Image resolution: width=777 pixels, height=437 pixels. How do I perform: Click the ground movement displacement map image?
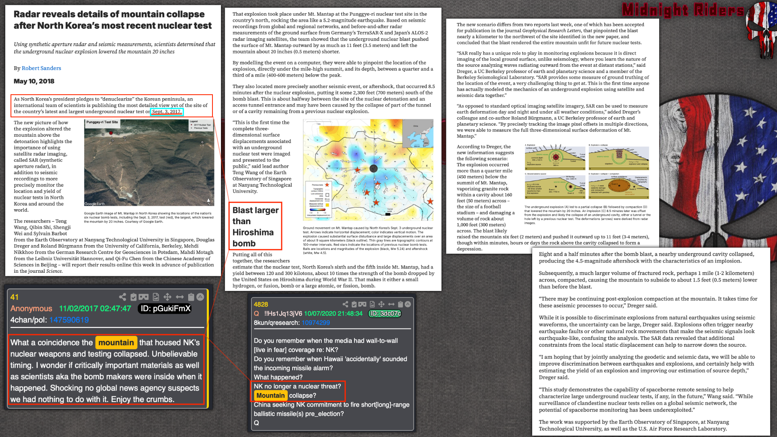(x=368, y=170)
